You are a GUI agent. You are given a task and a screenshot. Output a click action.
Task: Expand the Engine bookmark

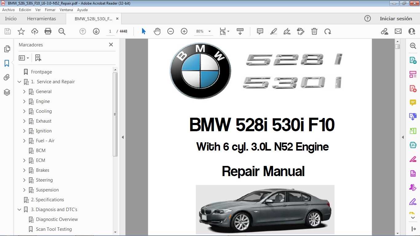pyautogui.click(x=24, y=101)
